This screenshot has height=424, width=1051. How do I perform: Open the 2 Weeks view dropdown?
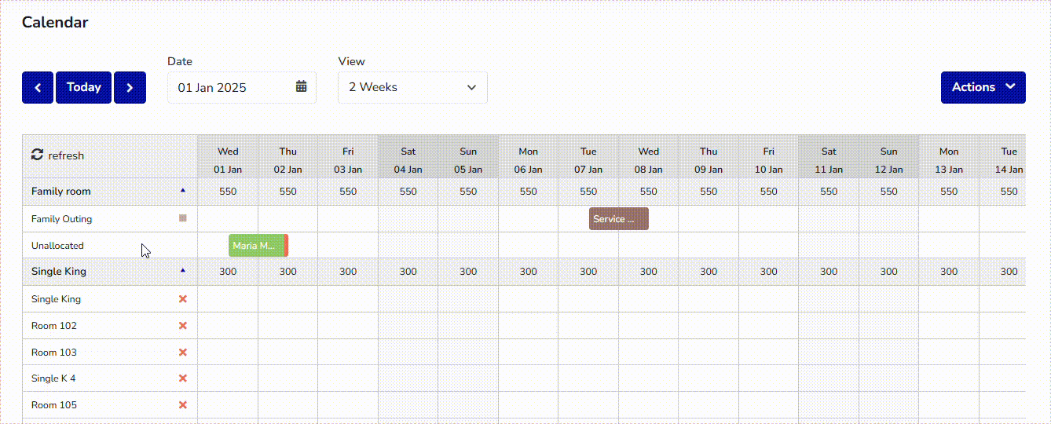pos(412,87)
